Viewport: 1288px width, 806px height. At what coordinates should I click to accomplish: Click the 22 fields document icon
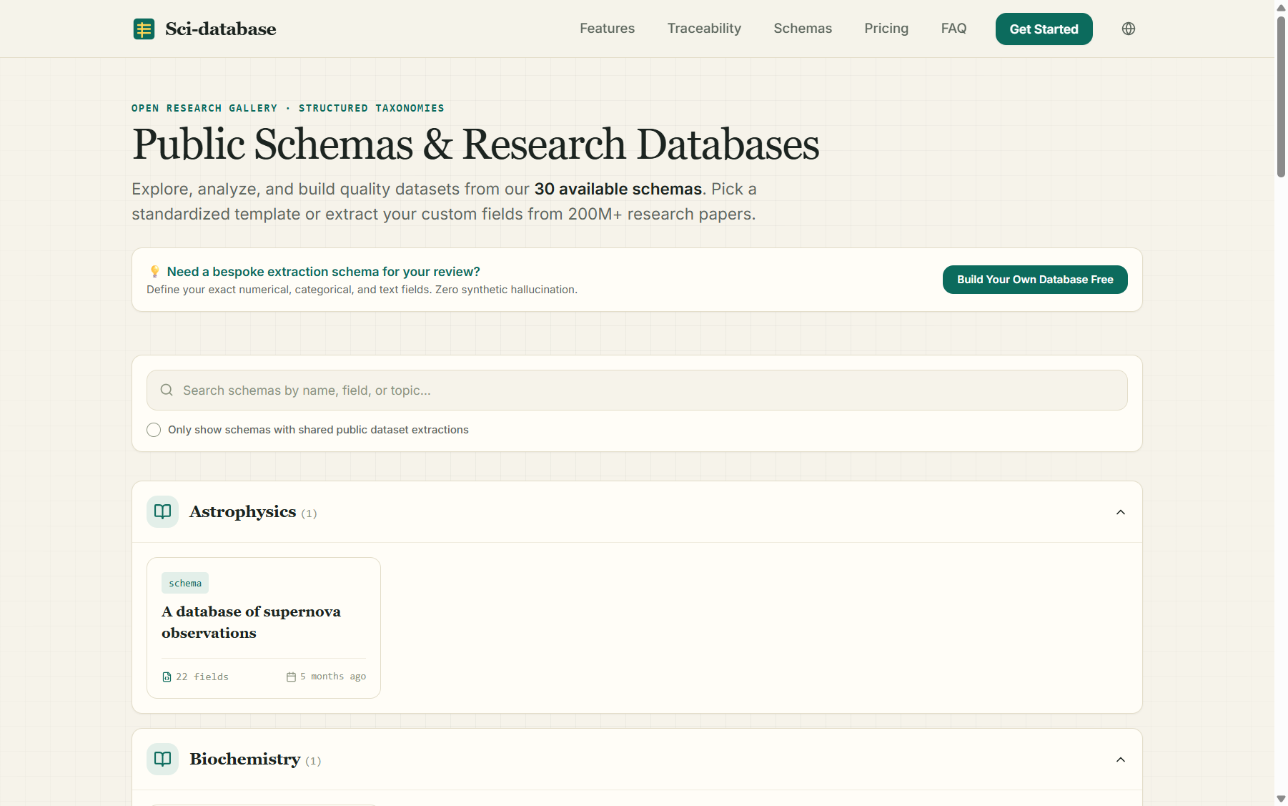(x=167, y=677)
